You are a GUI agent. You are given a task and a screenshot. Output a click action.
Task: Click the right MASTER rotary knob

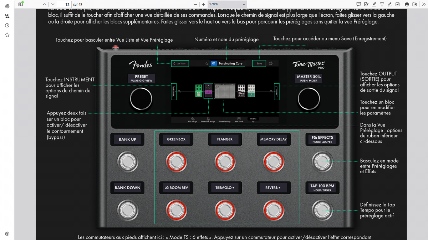click(x=309, y=98)
